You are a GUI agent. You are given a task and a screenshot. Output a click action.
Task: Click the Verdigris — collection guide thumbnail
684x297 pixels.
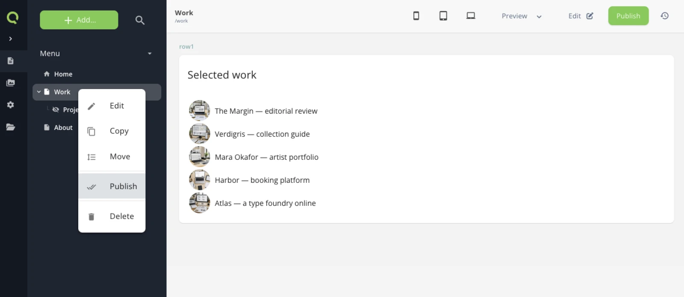click(x=200, y=134)
